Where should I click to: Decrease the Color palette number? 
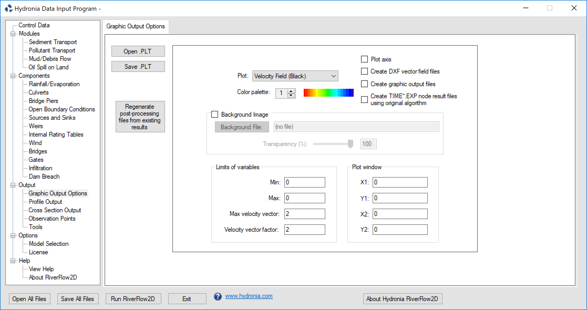click(291, 96)
